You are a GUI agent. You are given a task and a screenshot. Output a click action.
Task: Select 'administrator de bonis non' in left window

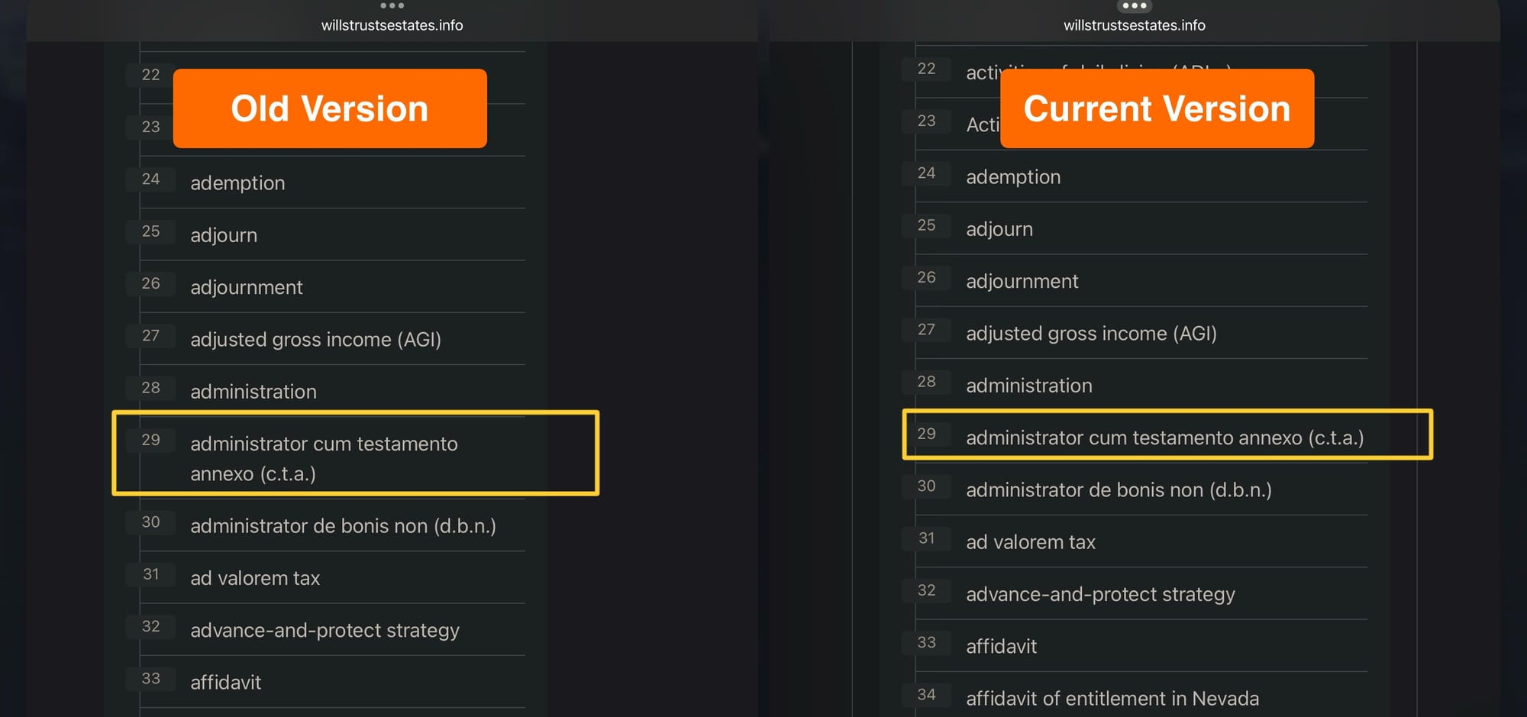tap(343, 526)
